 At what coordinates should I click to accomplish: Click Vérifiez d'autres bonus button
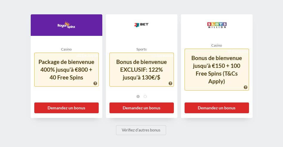[x=141, y=130]
